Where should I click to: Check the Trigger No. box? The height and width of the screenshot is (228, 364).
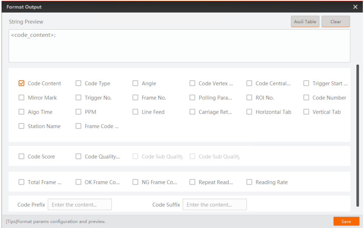[x=78, y=98]
